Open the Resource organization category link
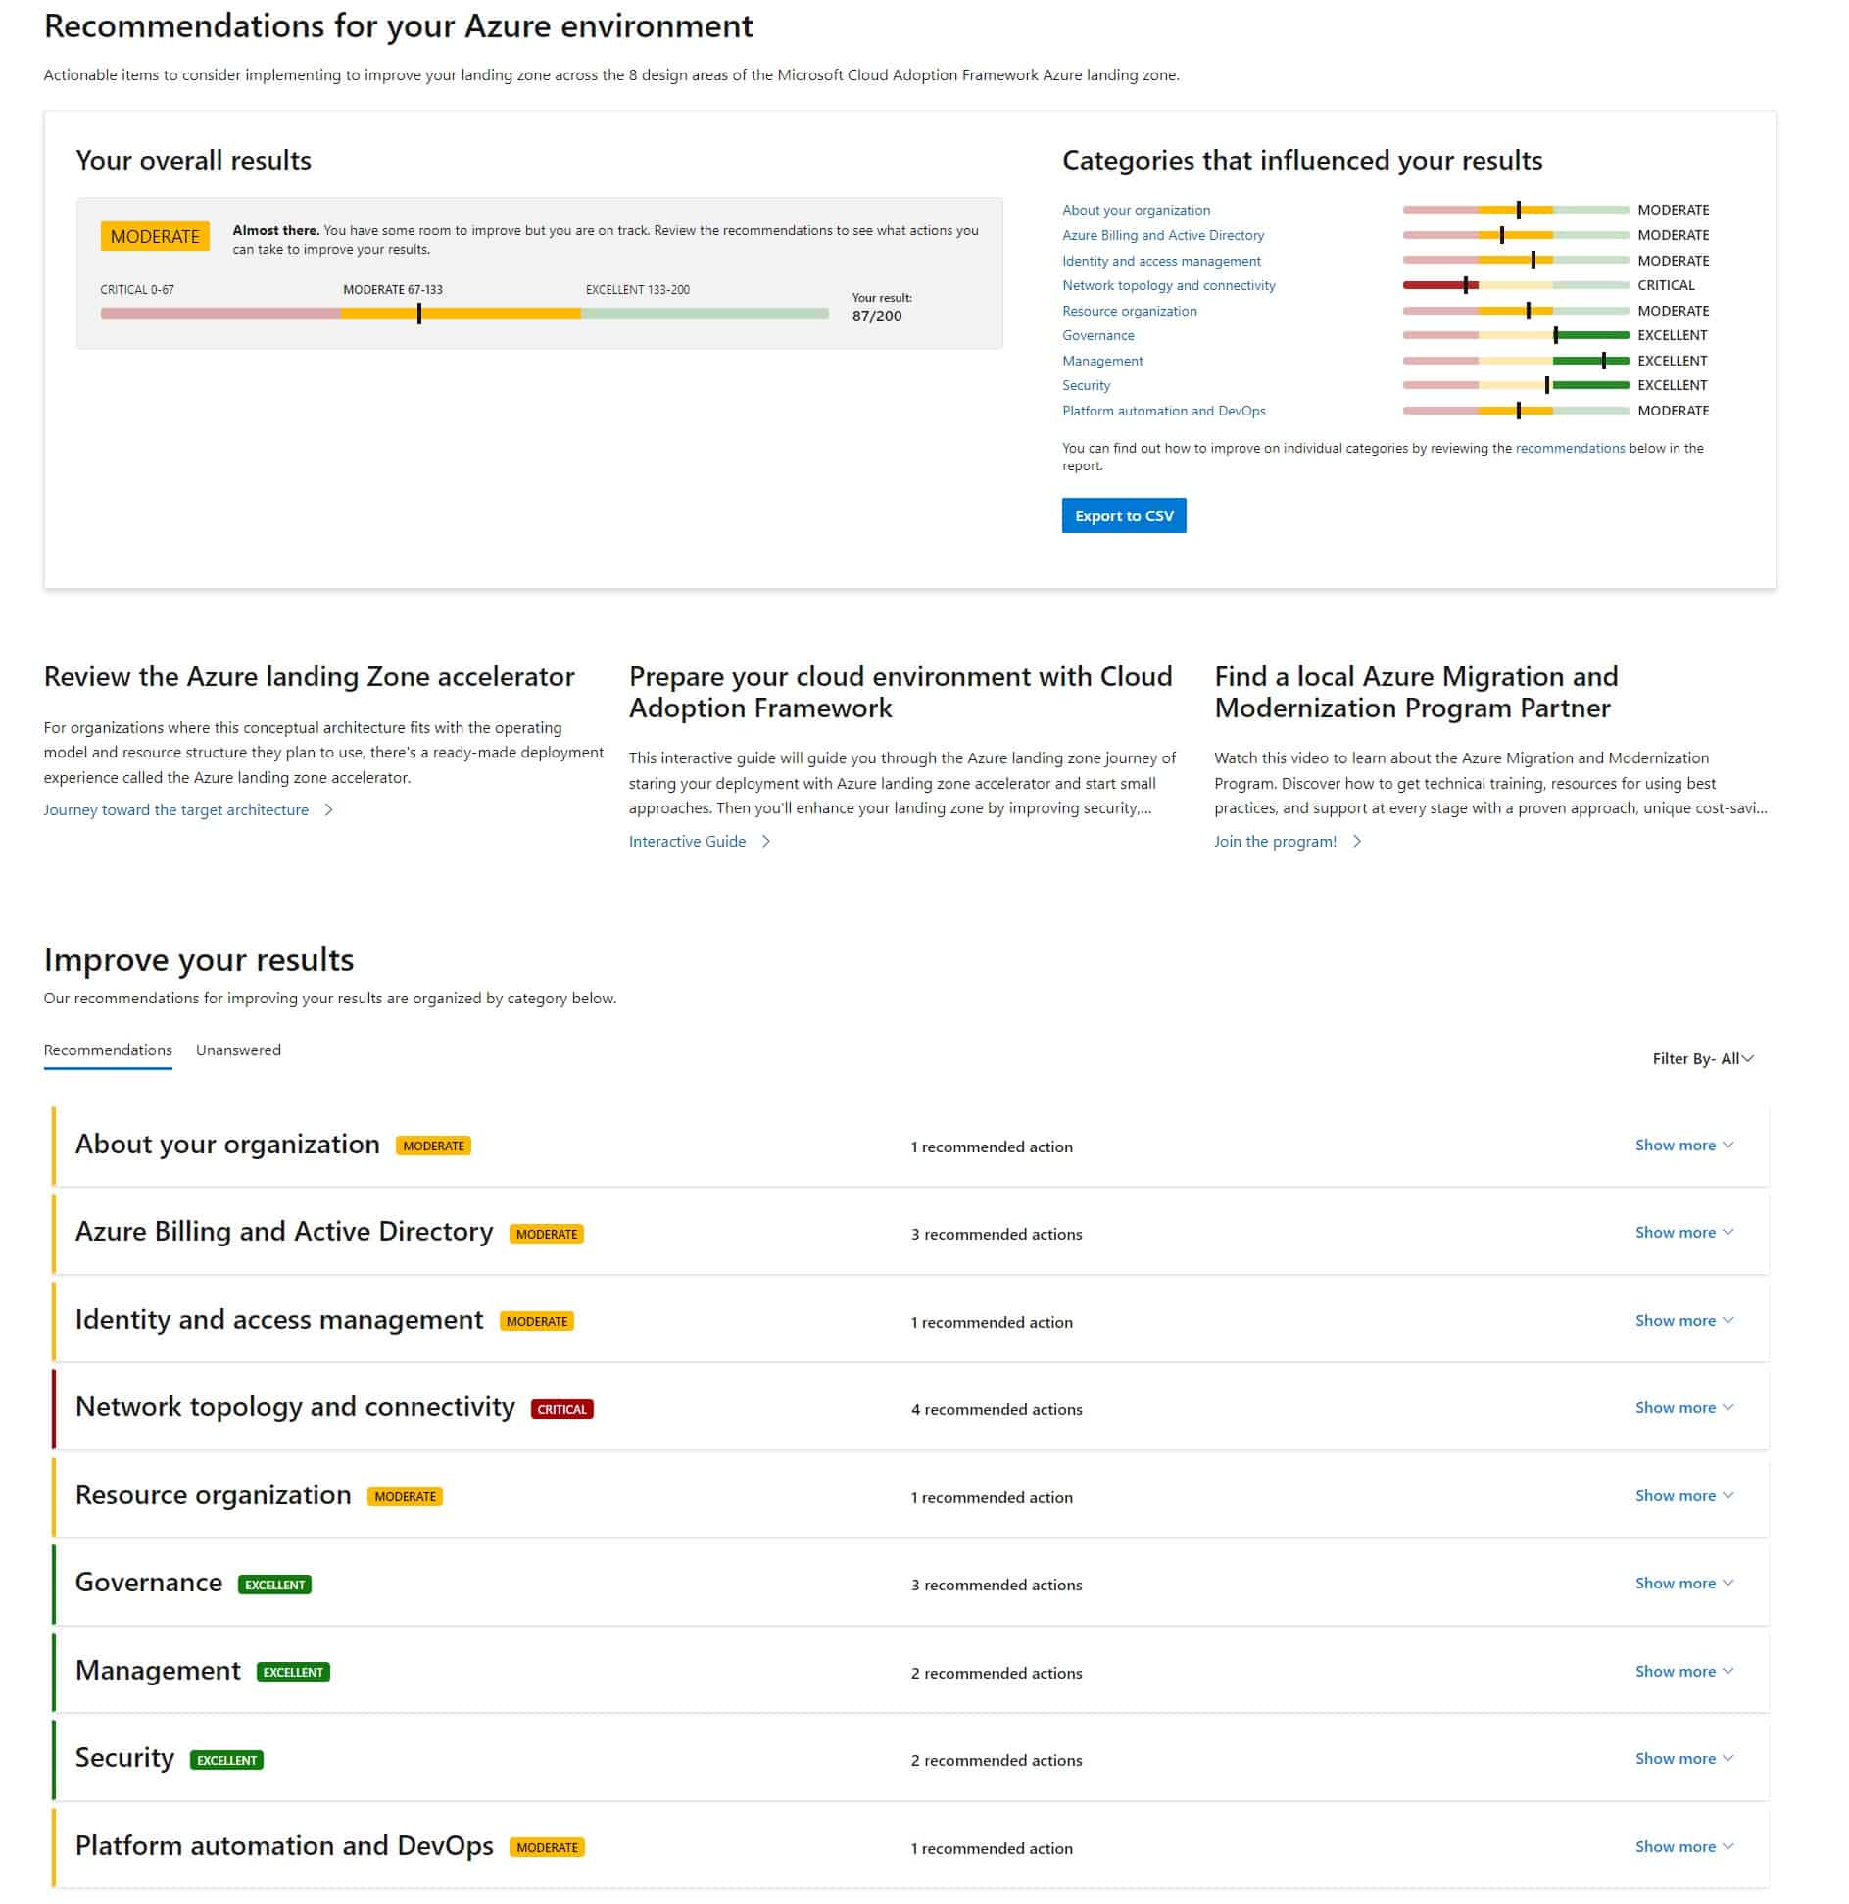This screenshot has height=1904, width=1849. point(1130,311)
